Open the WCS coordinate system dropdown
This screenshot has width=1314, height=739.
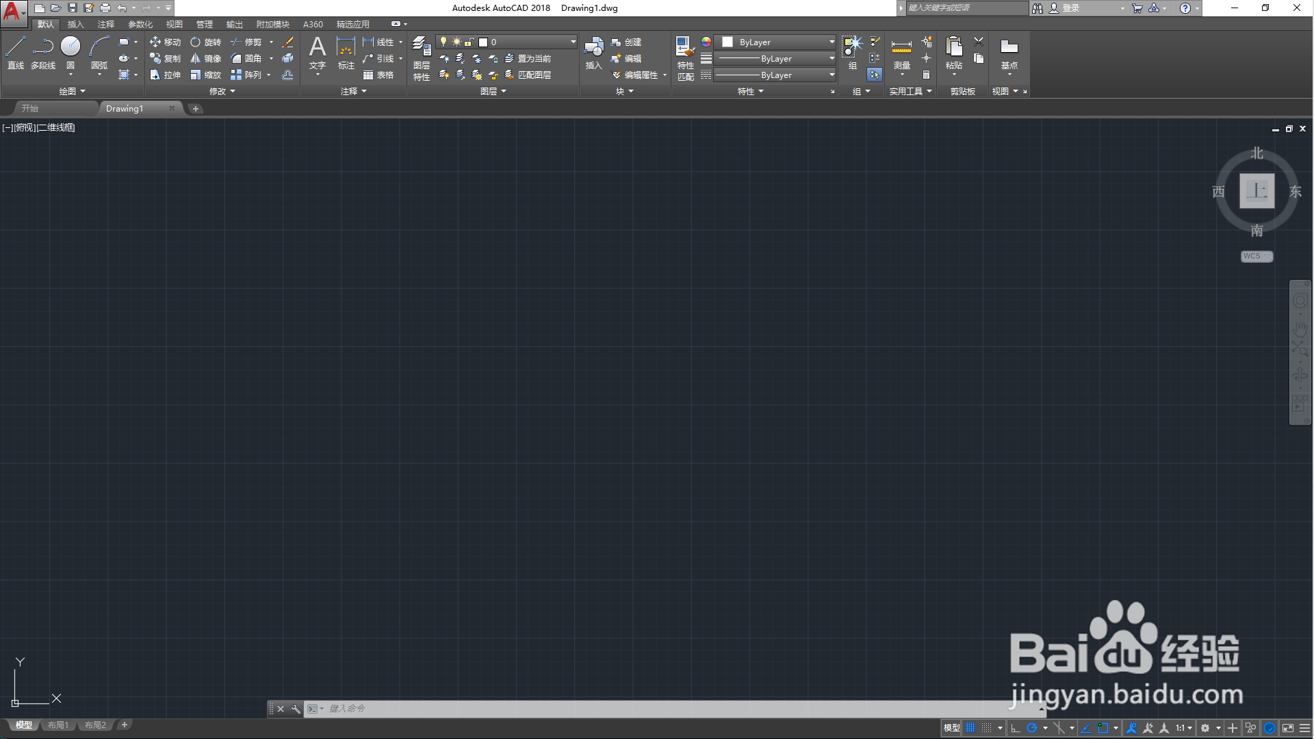1257,256
